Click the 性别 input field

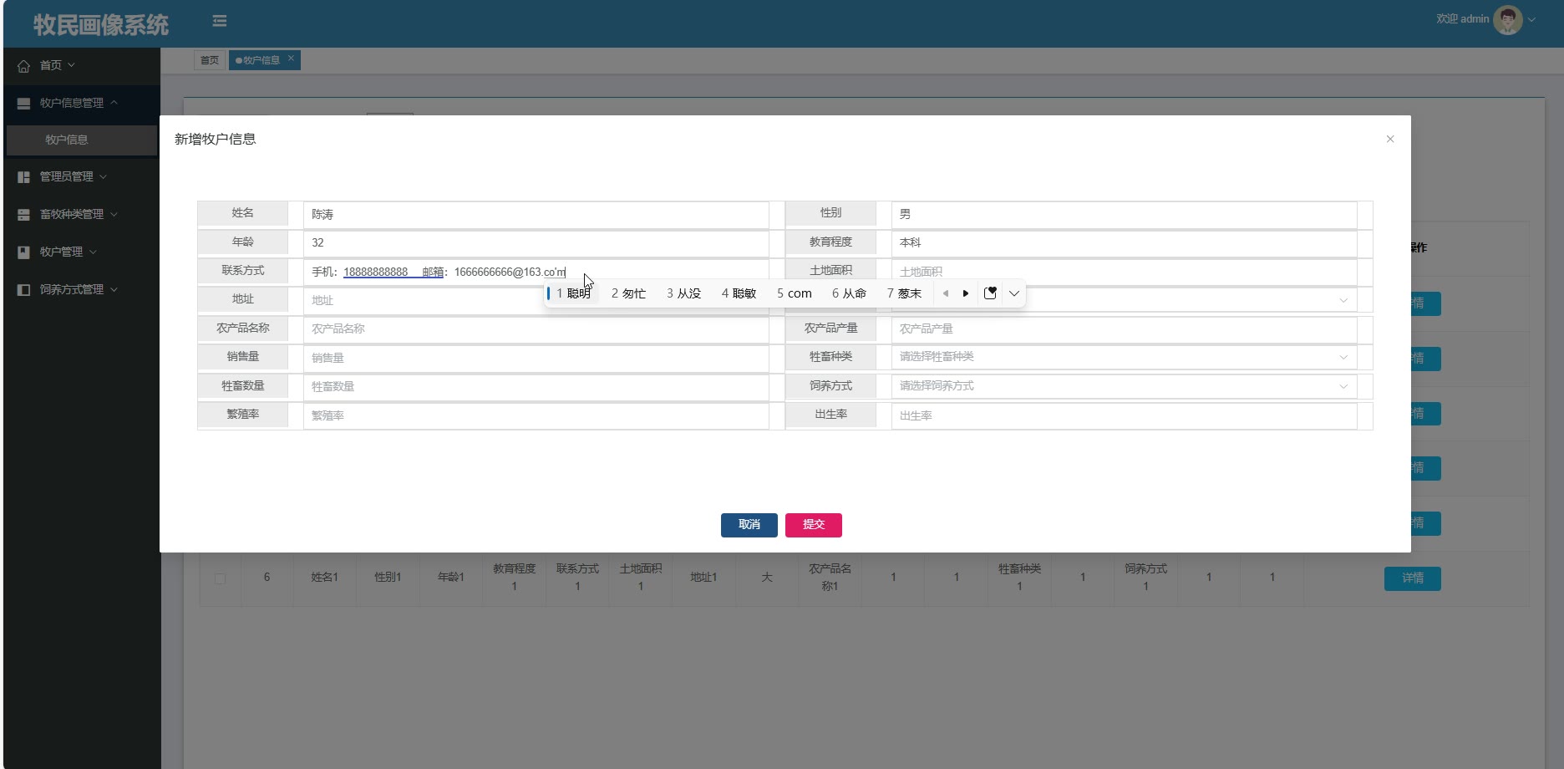tap(1124, 215)
